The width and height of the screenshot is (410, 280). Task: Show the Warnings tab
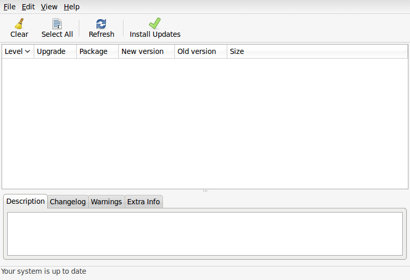[106, 202]
